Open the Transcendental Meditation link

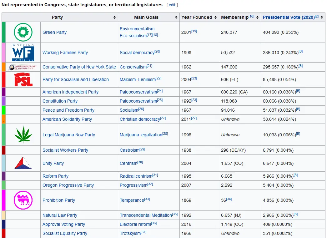pyautogui.click(x=146, y=215)
